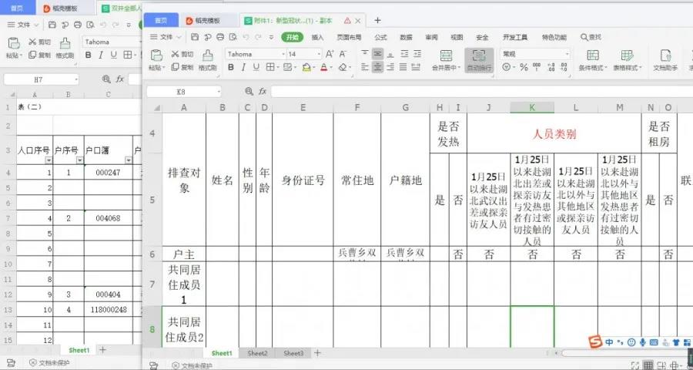693x370 pixels.
Task: Open the 页面布局 ribbon tab
Action: (x=349, y=37)
